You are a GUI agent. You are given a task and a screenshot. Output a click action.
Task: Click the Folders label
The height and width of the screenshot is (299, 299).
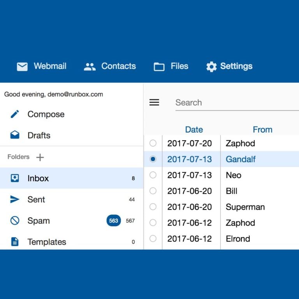pos(19,157)
